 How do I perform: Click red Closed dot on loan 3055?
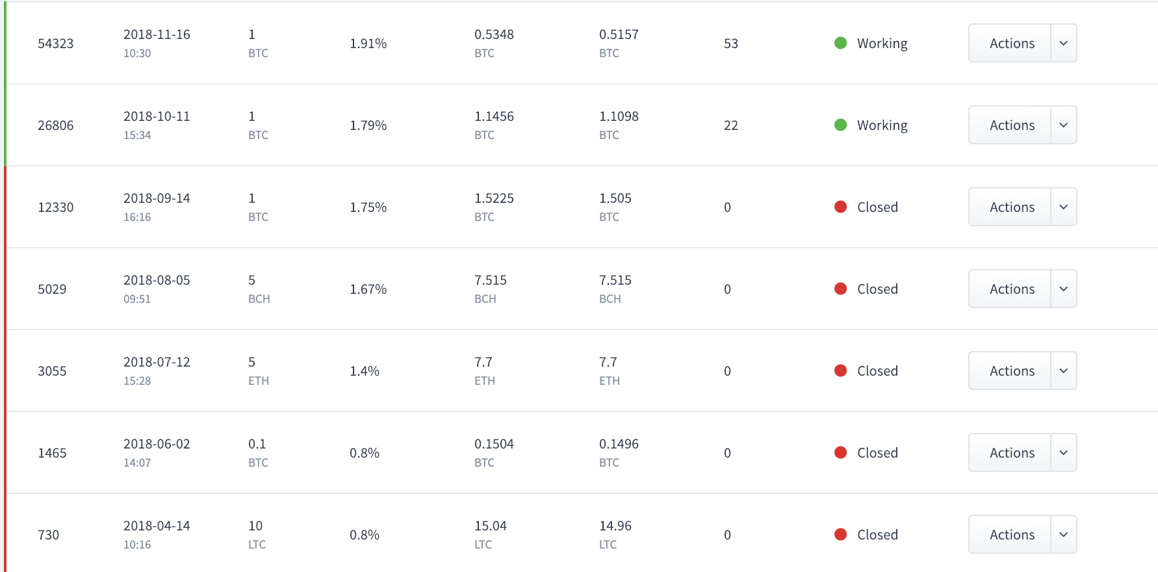[x=840, y=370]
